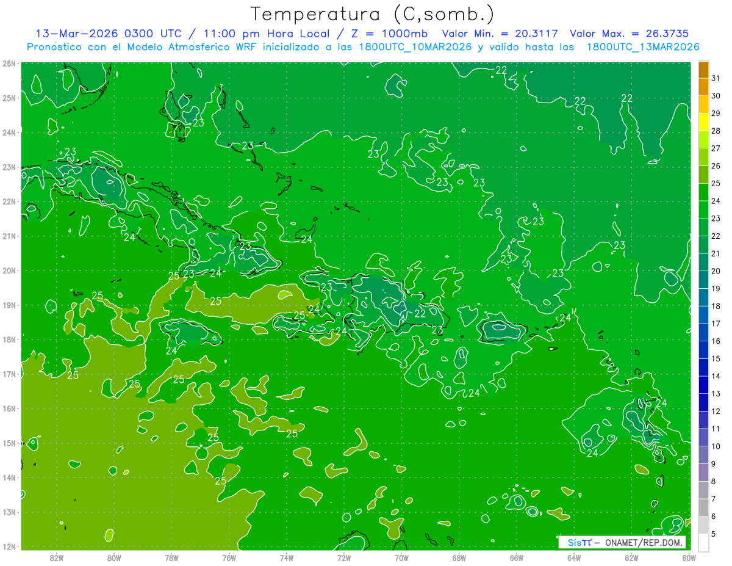Pick the gray legend color between 6 and 7
This screenshot has width=732, height=566.
coord(703,507)
